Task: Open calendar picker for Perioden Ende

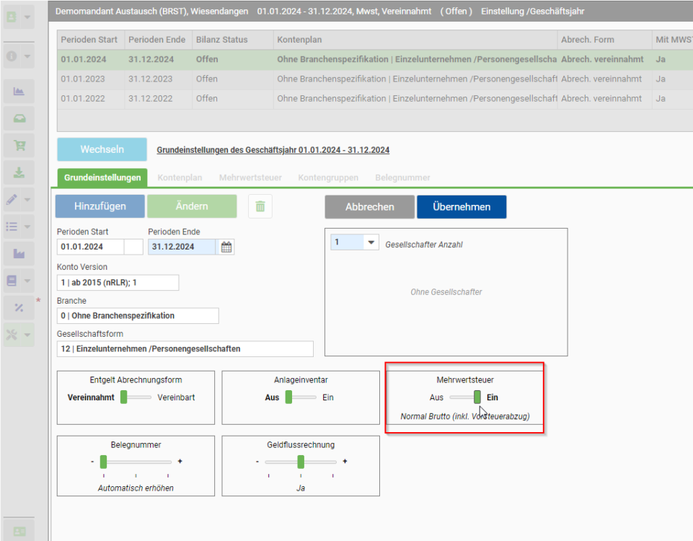Action: [226, 247]
